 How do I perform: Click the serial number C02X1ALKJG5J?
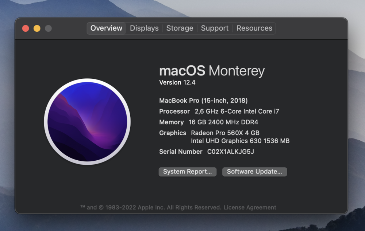(230, 152)
